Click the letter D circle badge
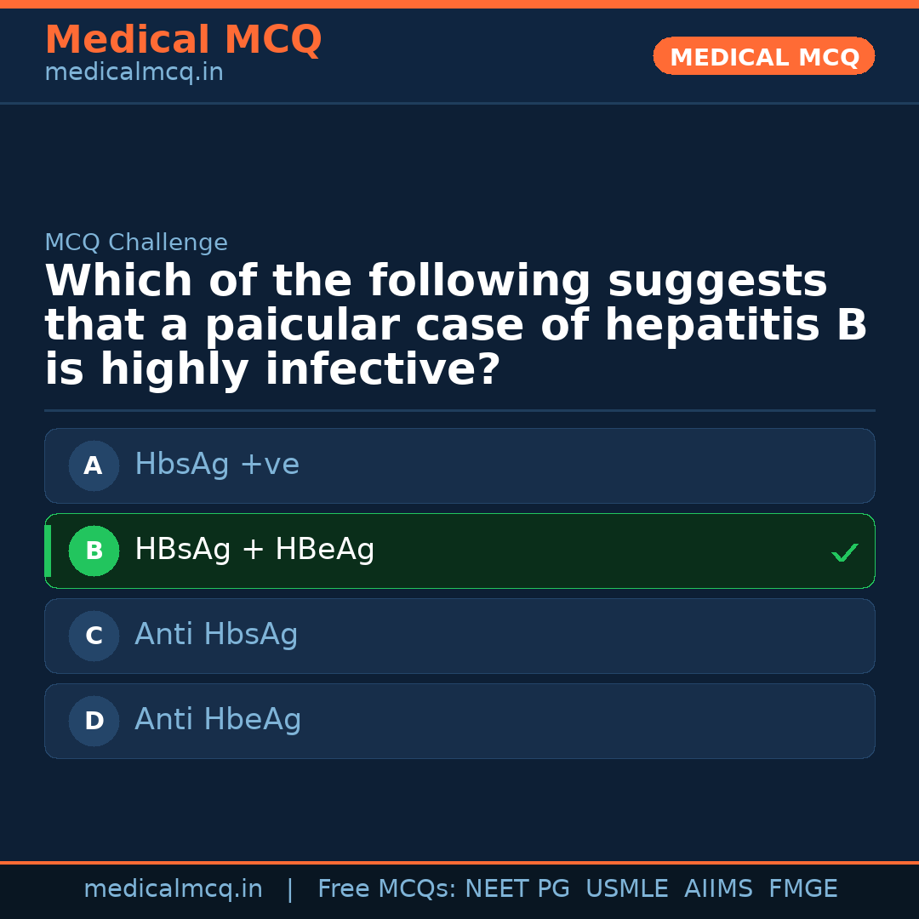This screenshot has height=919, width=919. coord(94,721)
